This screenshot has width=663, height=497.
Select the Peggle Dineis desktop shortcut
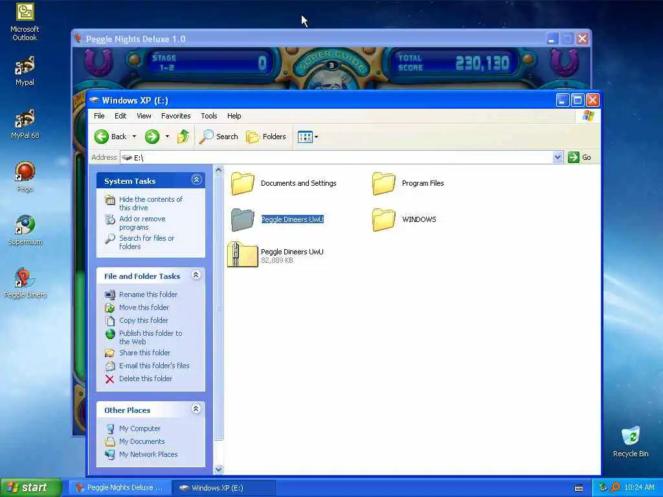(25, 283)
